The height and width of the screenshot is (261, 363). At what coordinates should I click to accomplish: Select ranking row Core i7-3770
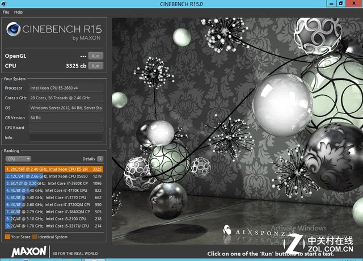(x=54, y=197)
